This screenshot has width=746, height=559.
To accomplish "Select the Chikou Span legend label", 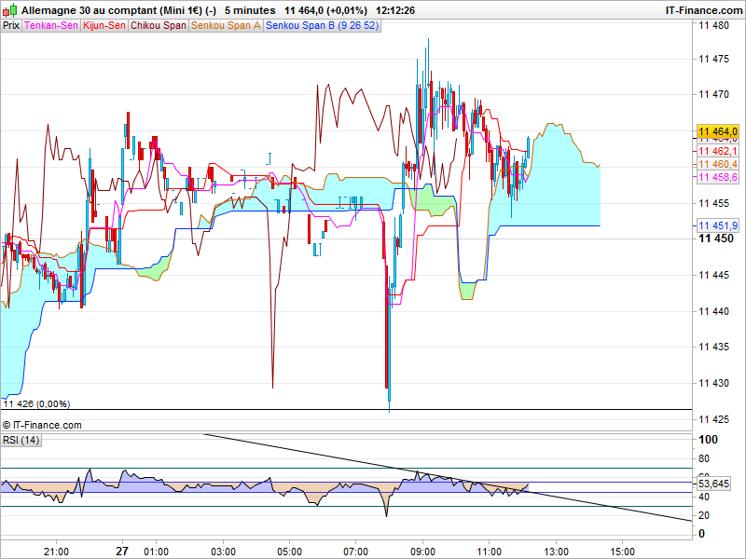I will pyautogui.click(x=159, y=26).
